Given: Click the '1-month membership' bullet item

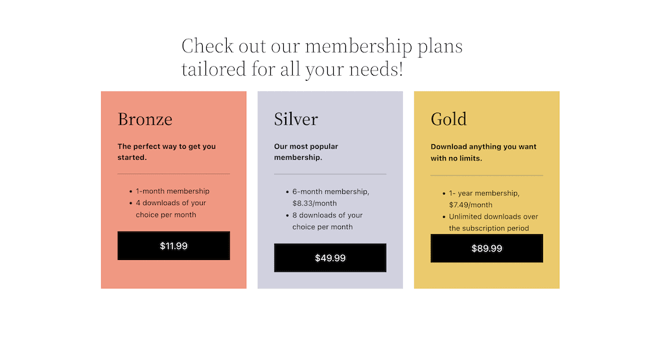Looking at the screenshot, I should [x=172, y=191].
